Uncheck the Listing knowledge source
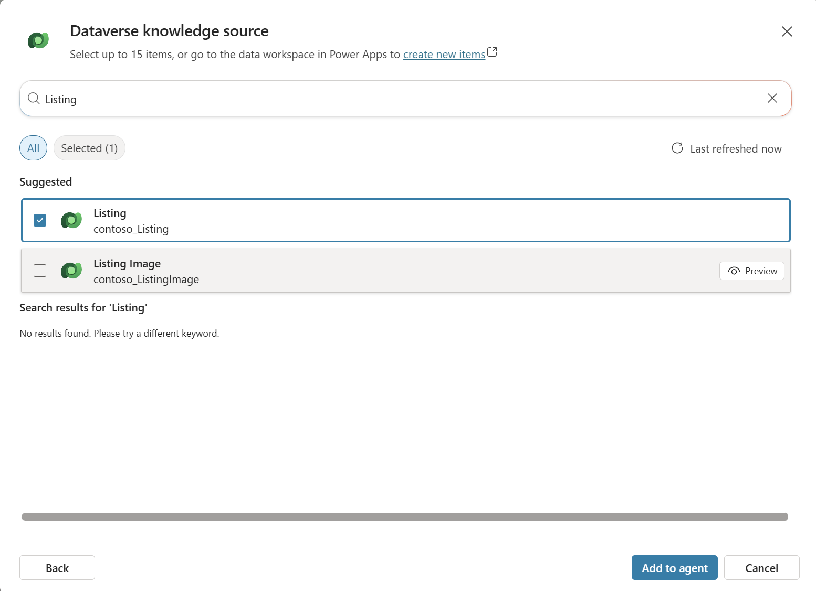Image resolution: width=816 pixels, height=591 pixels. tap(39, 220)
